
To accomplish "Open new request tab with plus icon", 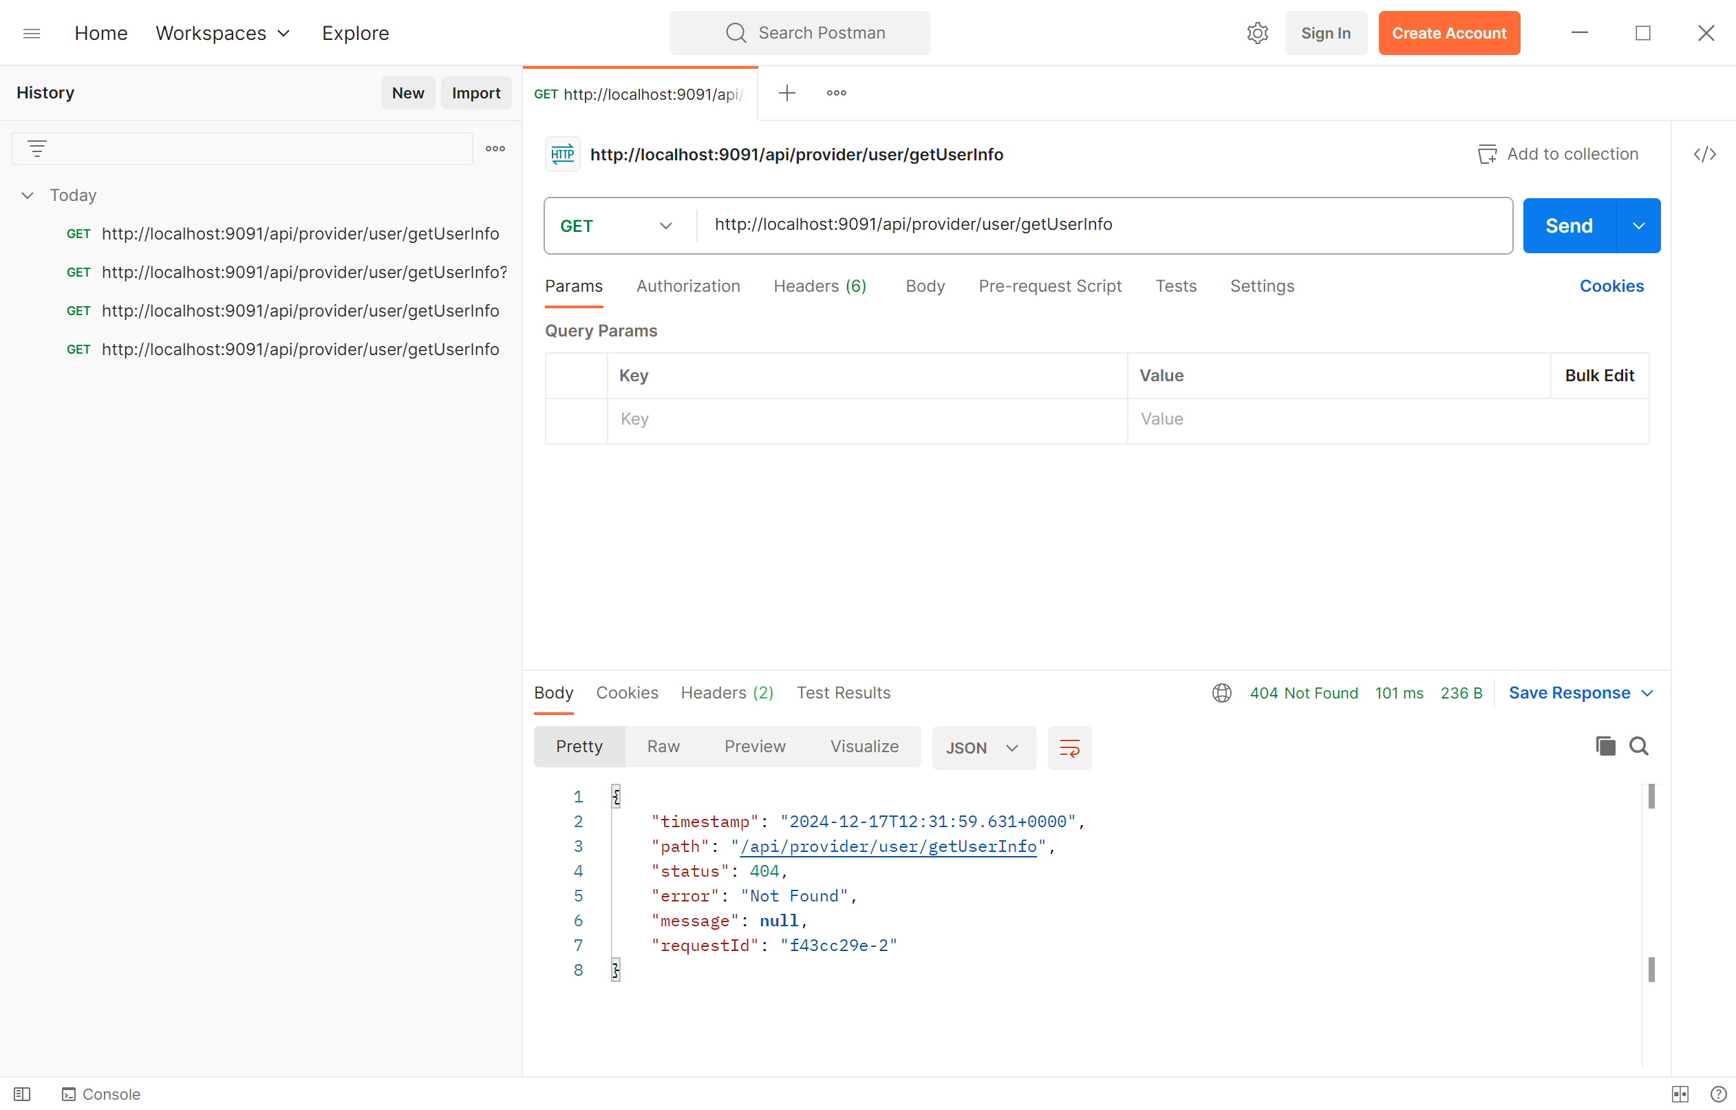I will click(x=787, y=93).
